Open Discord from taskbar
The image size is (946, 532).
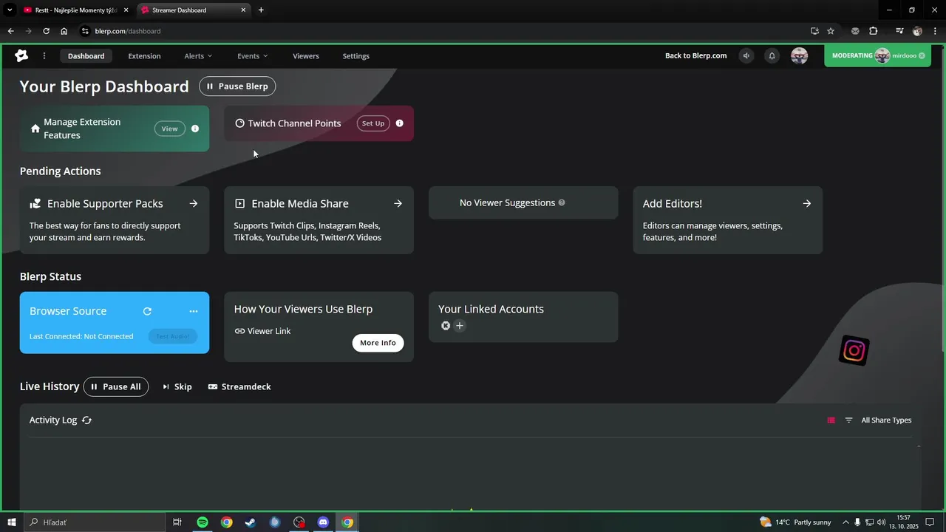point(323,522)
